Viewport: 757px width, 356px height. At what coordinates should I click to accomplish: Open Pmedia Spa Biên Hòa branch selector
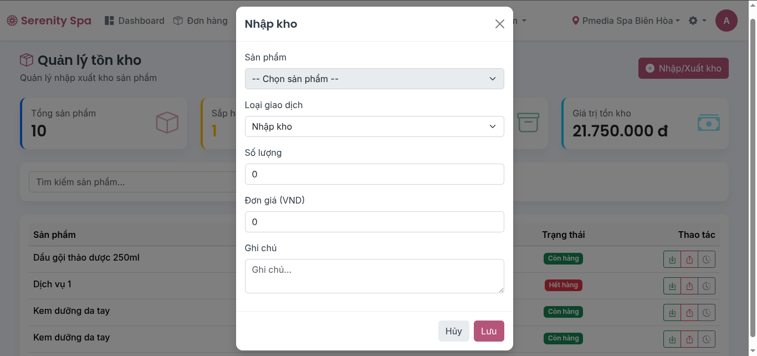point(626,21)
